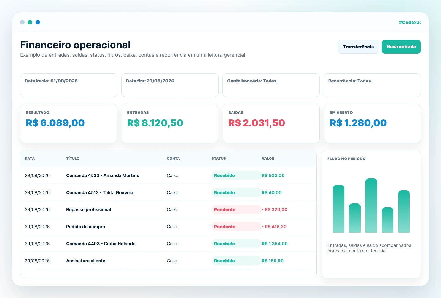Image resolution: width=441 pixels, height=298 pixels.
Task: Open Comanda 4493 - Cintia Holanda row
Action: pos(168,244)
